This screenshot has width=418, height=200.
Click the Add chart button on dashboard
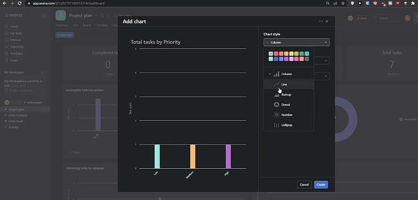pyautogui.click(x=64, y=35)
